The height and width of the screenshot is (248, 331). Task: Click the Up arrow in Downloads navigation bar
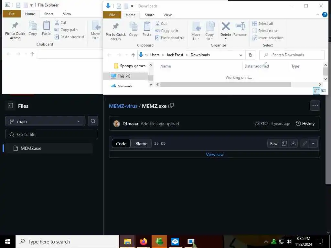coord(133,55)
